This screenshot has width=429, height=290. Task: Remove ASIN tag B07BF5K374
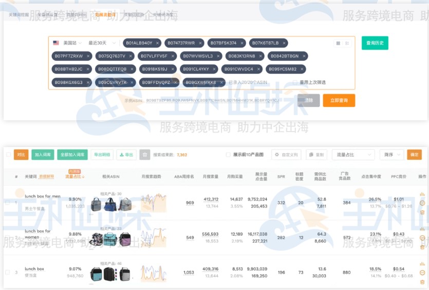pos(242,43)
